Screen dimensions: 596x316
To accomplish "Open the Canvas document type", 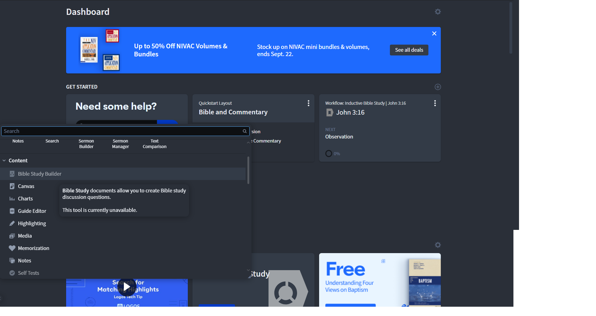I will click(26, 186).
